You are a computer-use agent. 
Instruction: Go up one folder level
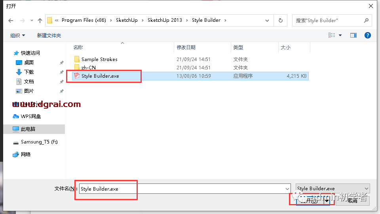point(40,21)
